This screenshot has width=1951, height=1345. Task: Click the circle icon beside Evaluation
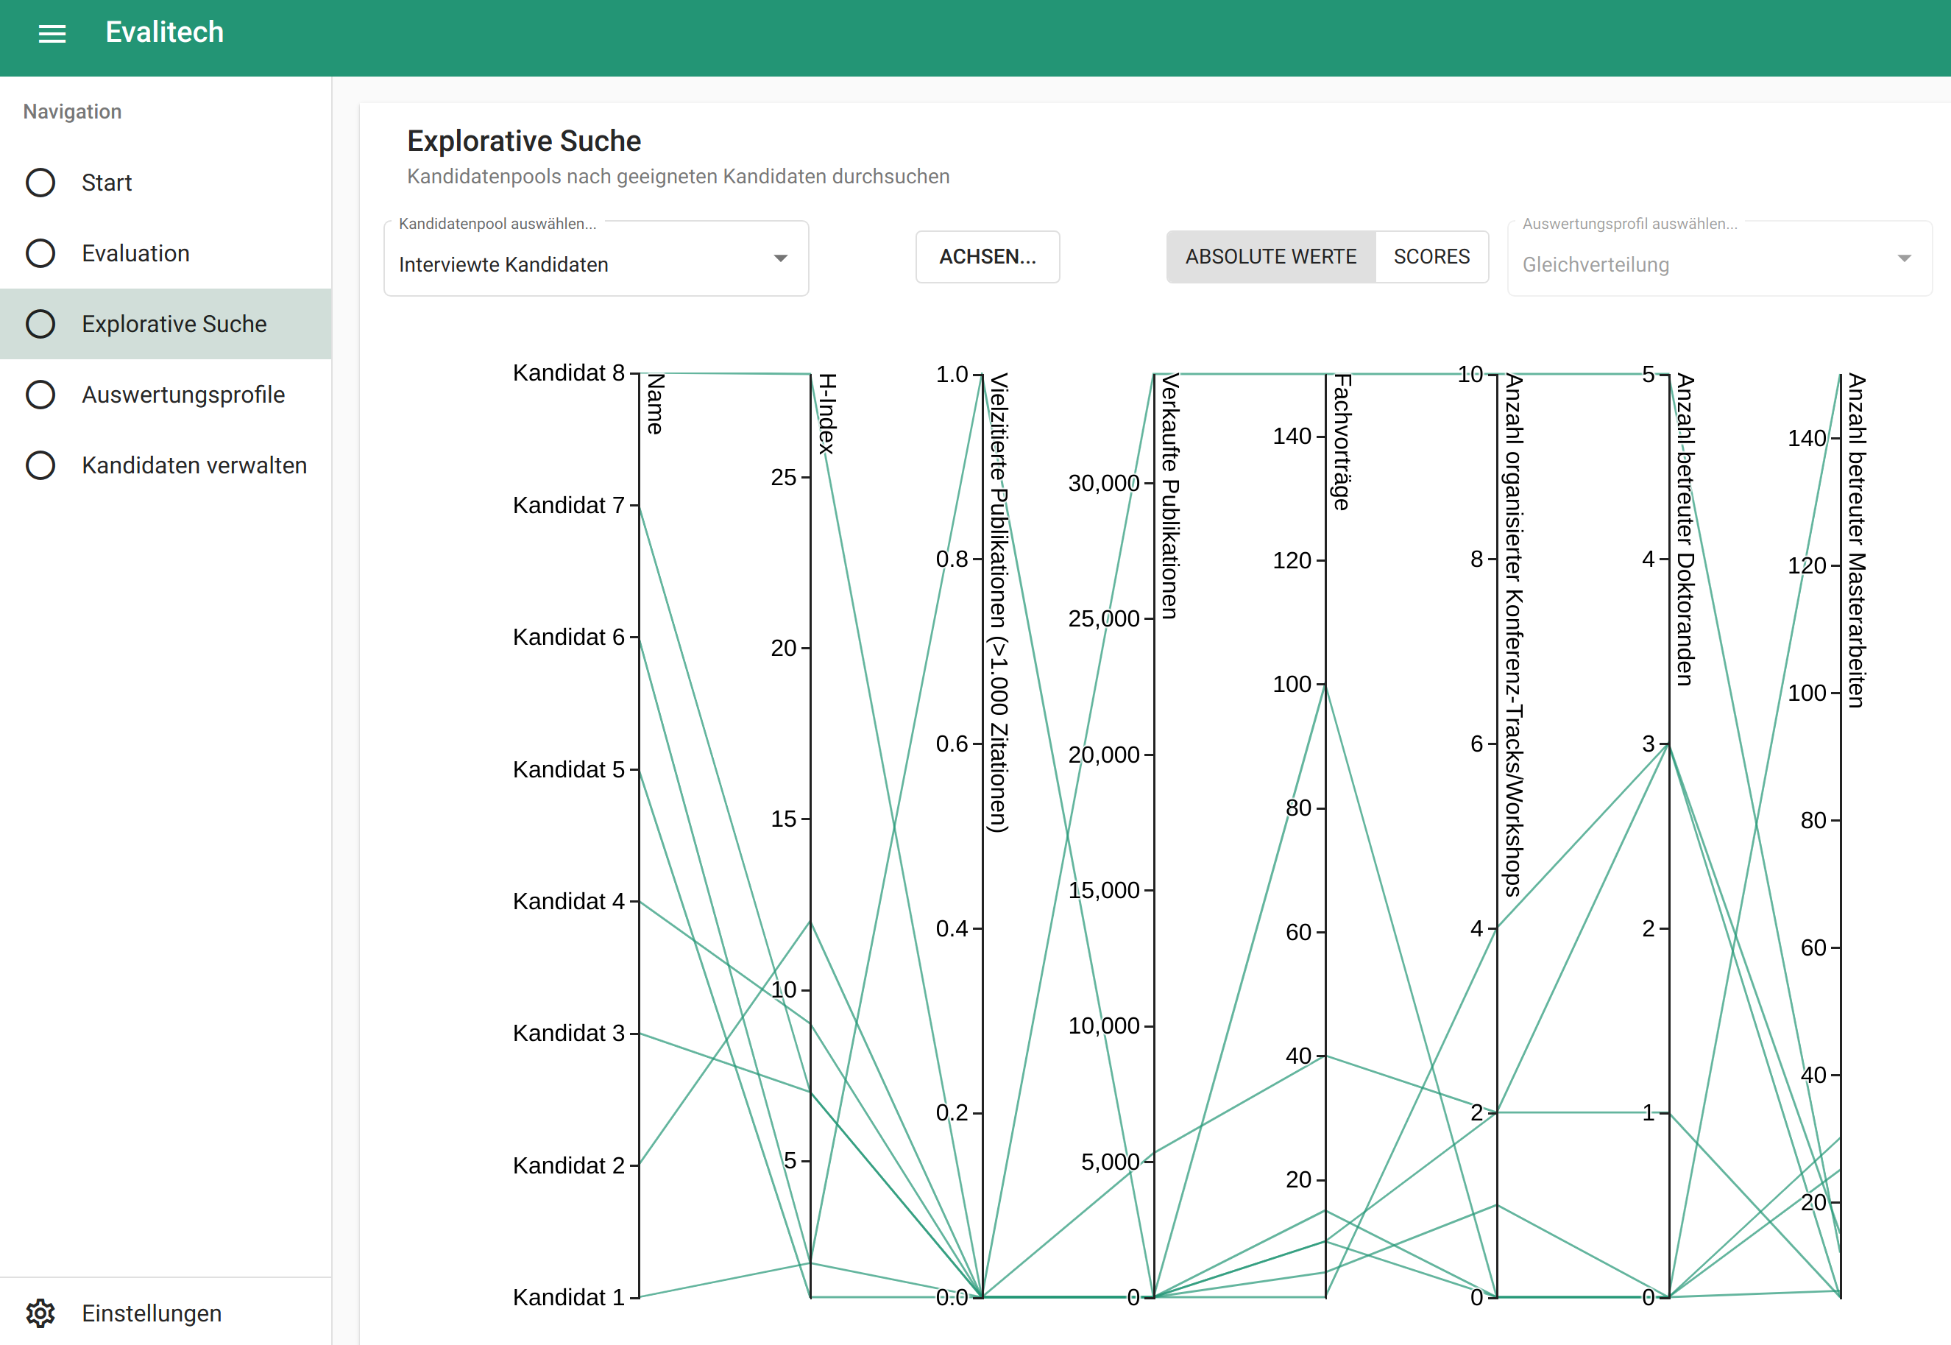coord(40,254)
